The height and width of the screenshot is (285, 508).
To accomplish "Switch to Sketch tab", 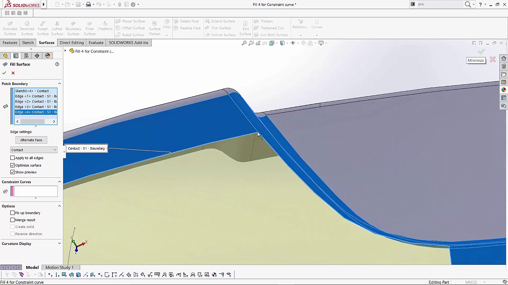I will pyautogui.click(x=28, y=43).
